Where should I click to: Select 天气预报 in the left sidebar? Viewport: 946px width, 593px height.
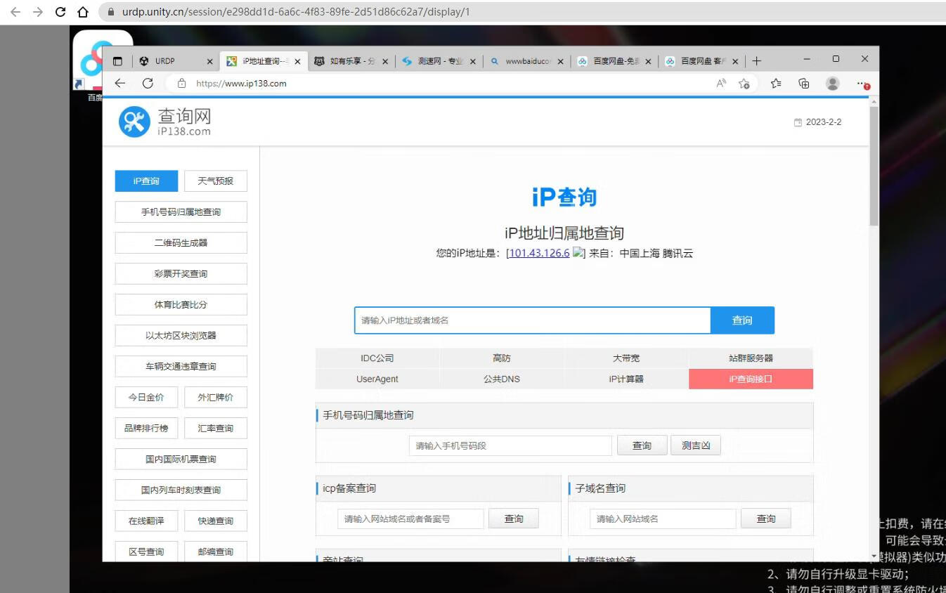pos(215,181)
